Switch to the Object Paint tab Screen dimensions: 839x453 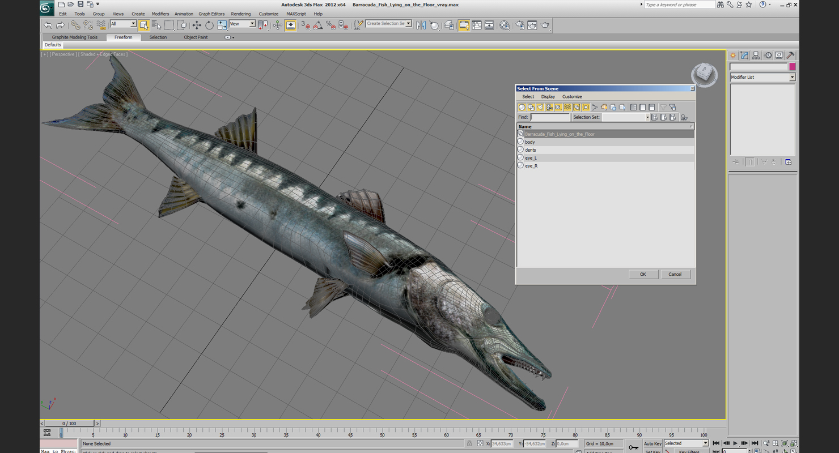(x=196, y=37)
